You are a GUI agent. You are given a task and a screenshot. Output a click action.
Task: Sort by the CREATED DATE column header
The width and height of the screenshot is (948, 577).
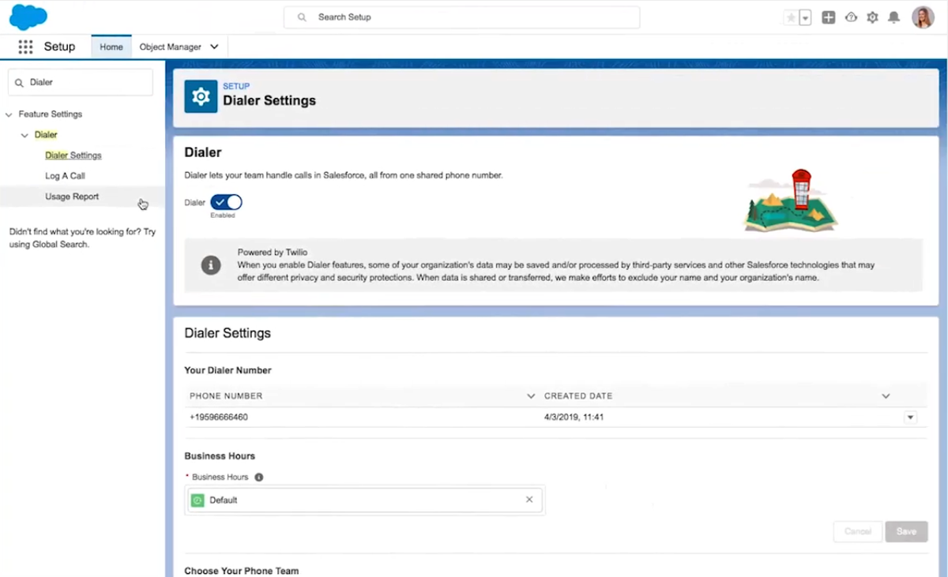click(578, 395)
